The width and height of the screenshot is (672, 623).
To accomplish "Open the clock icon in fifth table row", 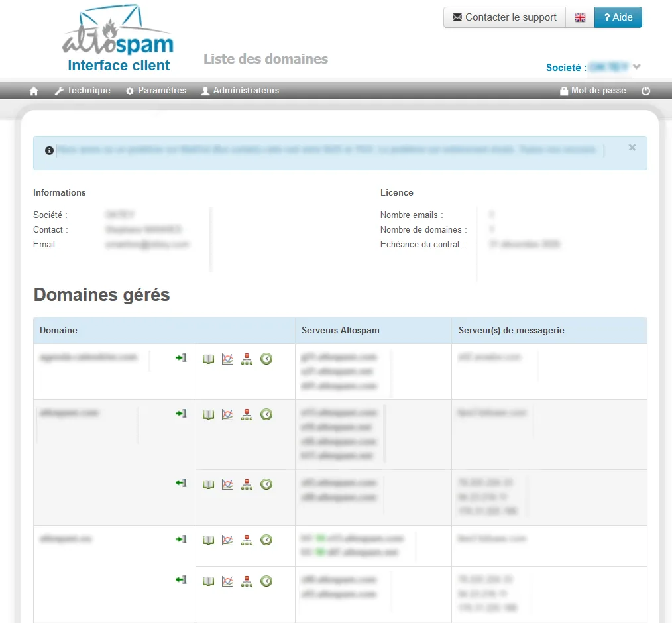I will [266, 581].
